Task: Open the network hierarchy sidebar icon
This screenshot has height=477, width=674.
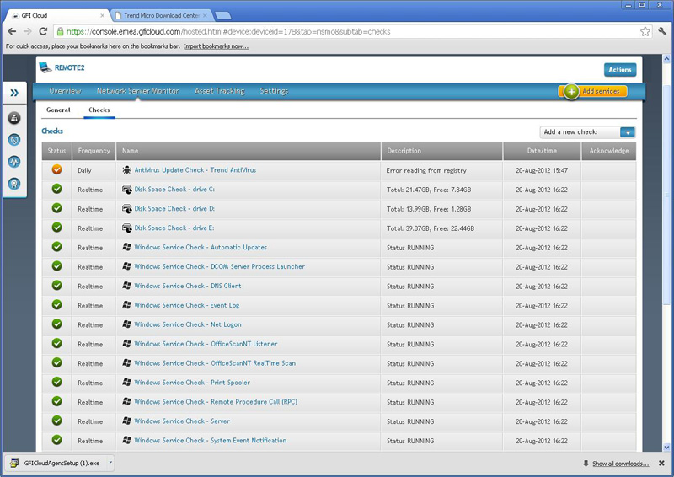Action: [14, 118]
